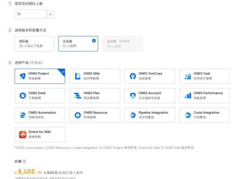This screenshot has width=240, height=179.
Task: Click the ONES Desk ring icon
Action: click(x=23, y=96)
